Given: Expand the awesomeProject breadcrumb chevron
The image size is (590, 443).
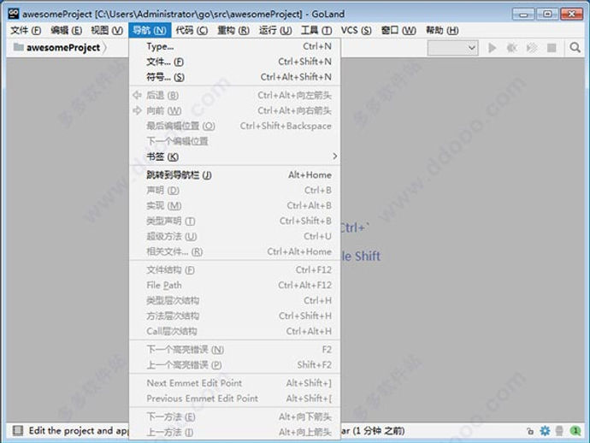Looking at the screenshot, I should pyautogui.click(x=104, y=48).
